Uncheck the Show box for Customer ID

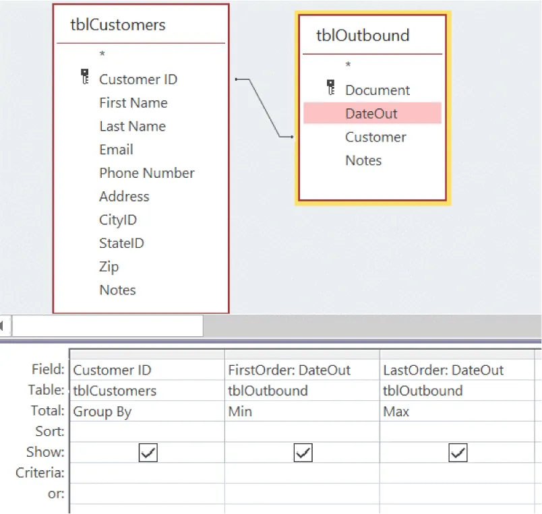tap(147, 452)
